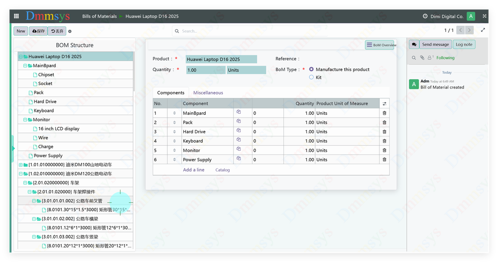
Task: Click the row handle for MainBpard
Action: 175,113
